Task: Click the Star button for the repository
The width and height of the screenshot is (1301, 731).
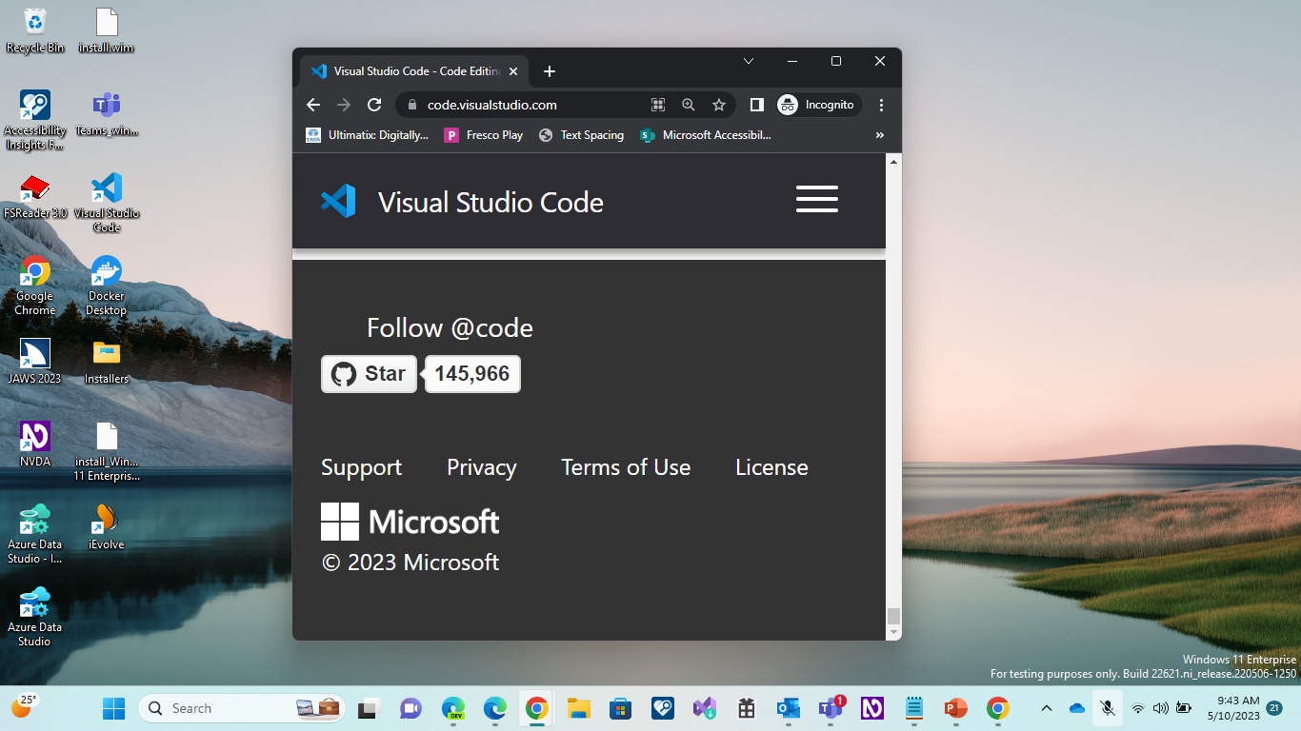Action: [368, 373]
